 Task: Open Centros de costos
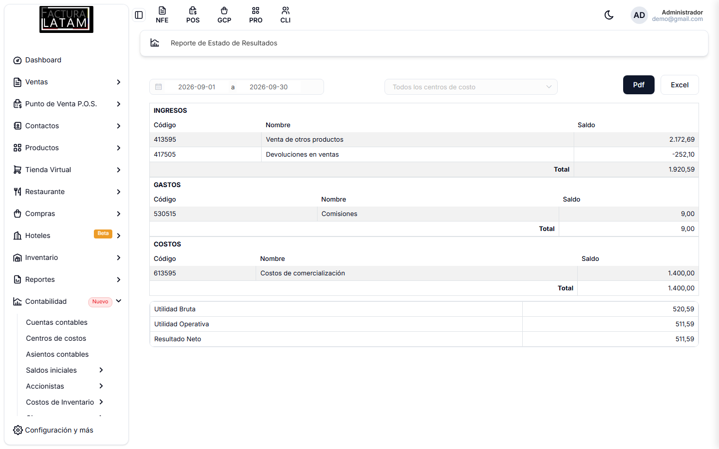[56, 338]
